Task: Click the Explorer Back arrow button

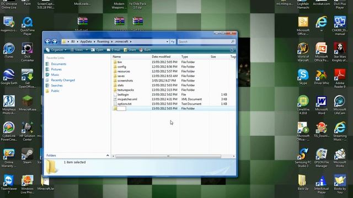Action: point(47,42)
